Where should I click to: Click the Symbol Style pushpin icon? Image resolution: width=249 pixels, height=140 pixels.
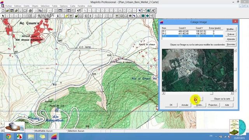[140, 10]
